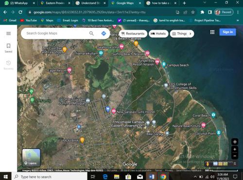Filter the map by Restaurants

[133, 34]
